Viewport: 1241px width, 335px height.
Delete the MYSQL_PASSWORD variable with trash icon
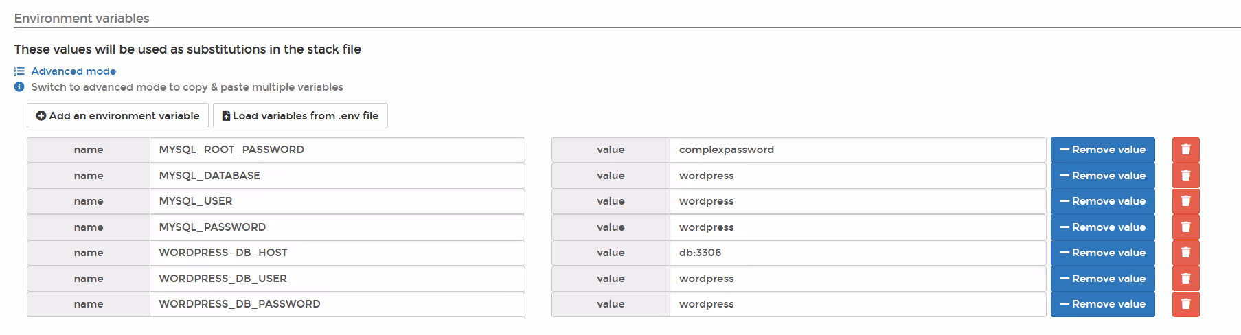(1185, 227)
